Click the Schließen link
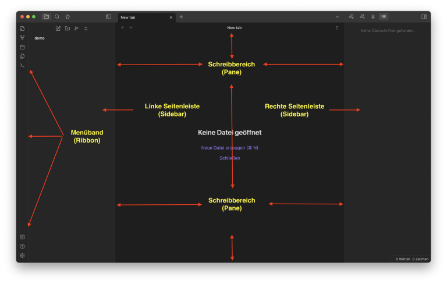 pos(229,158)
